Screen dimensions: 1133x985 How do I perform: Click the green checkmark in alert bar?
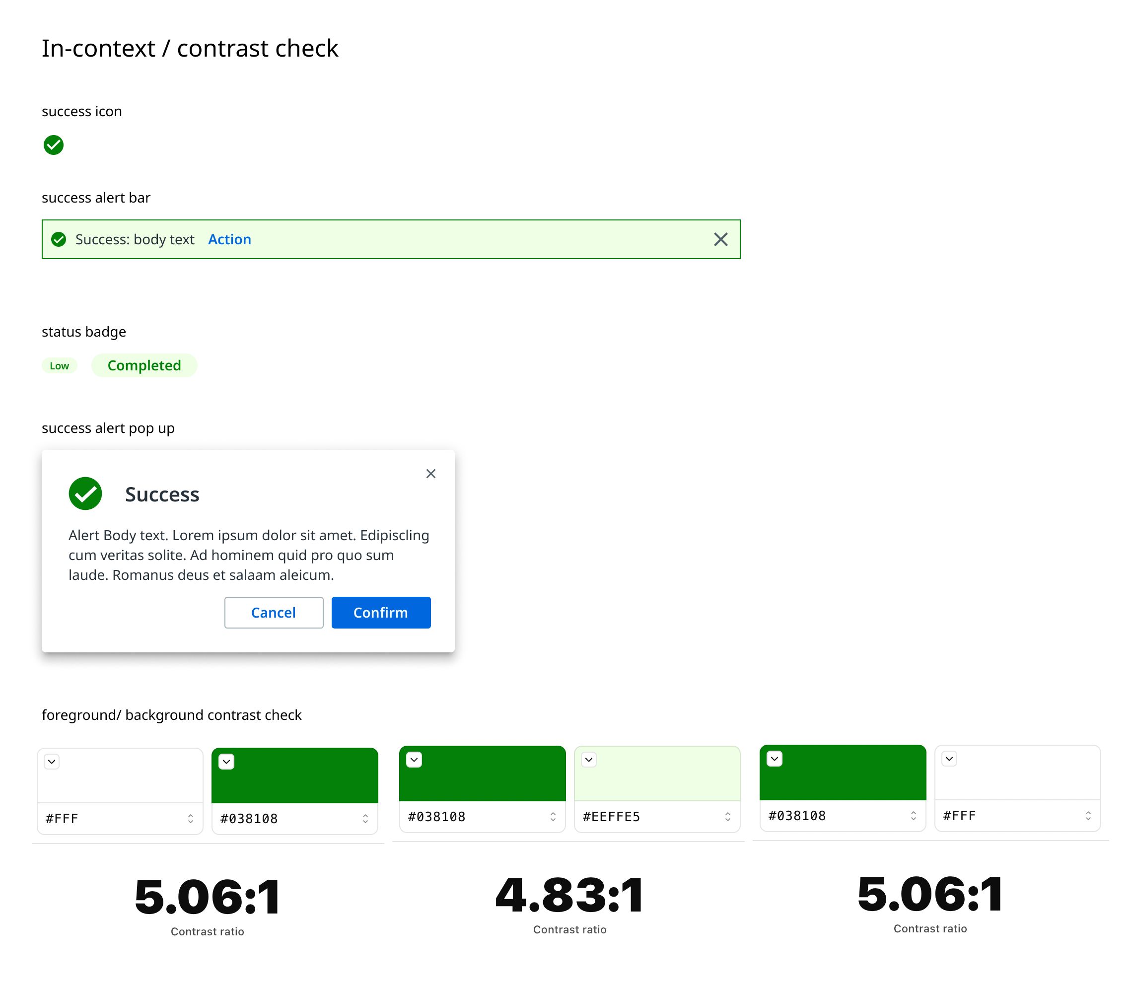point(60,239)
